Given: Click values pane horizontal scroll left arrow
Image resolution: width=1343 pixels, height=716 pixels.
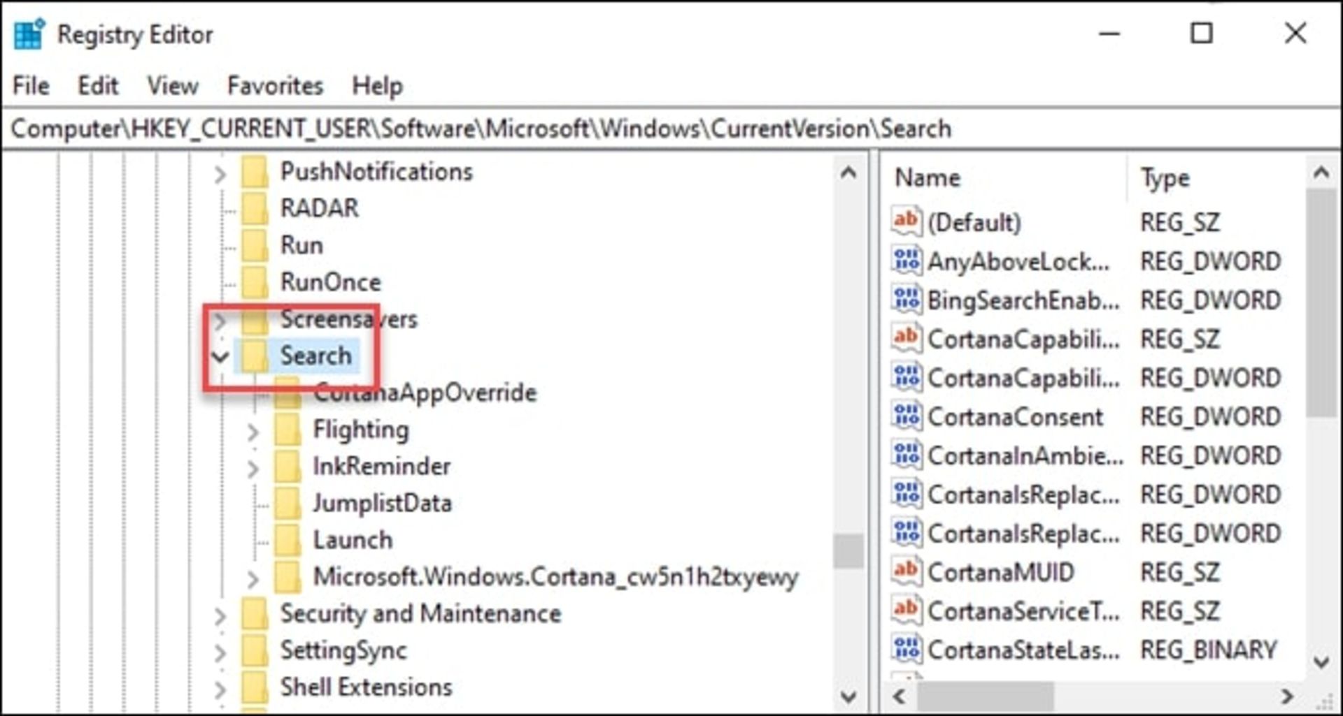Looking at the screenshot, I should click(x=900, y=696).
